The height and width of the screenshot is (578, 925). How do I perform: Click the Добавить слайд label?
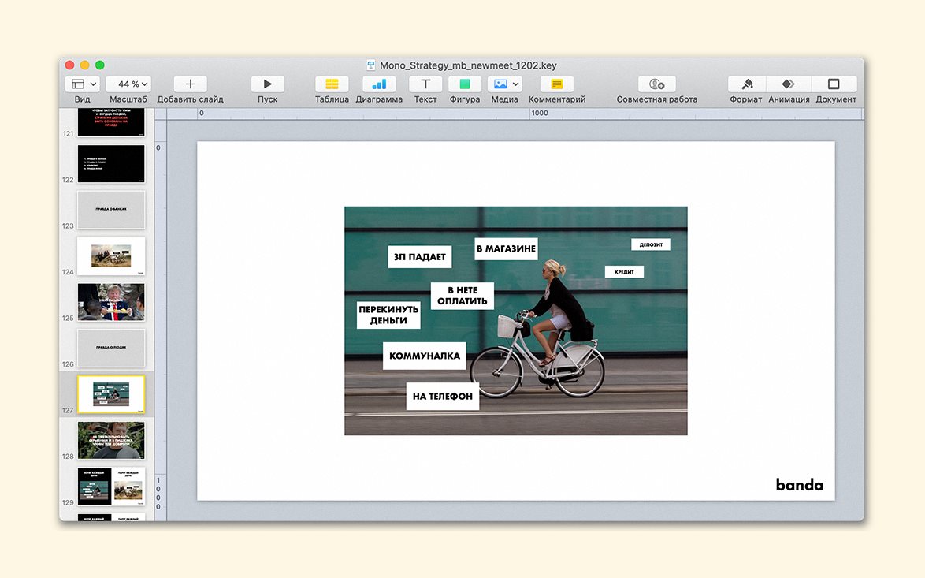pos(190,99)
